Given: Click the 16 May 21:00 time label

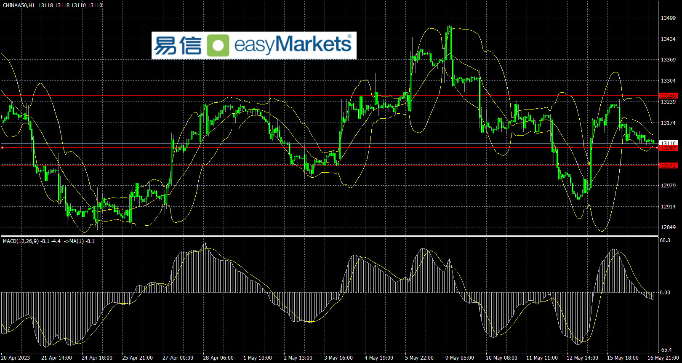Looking at the screenshot, I should tap(663, 358).
